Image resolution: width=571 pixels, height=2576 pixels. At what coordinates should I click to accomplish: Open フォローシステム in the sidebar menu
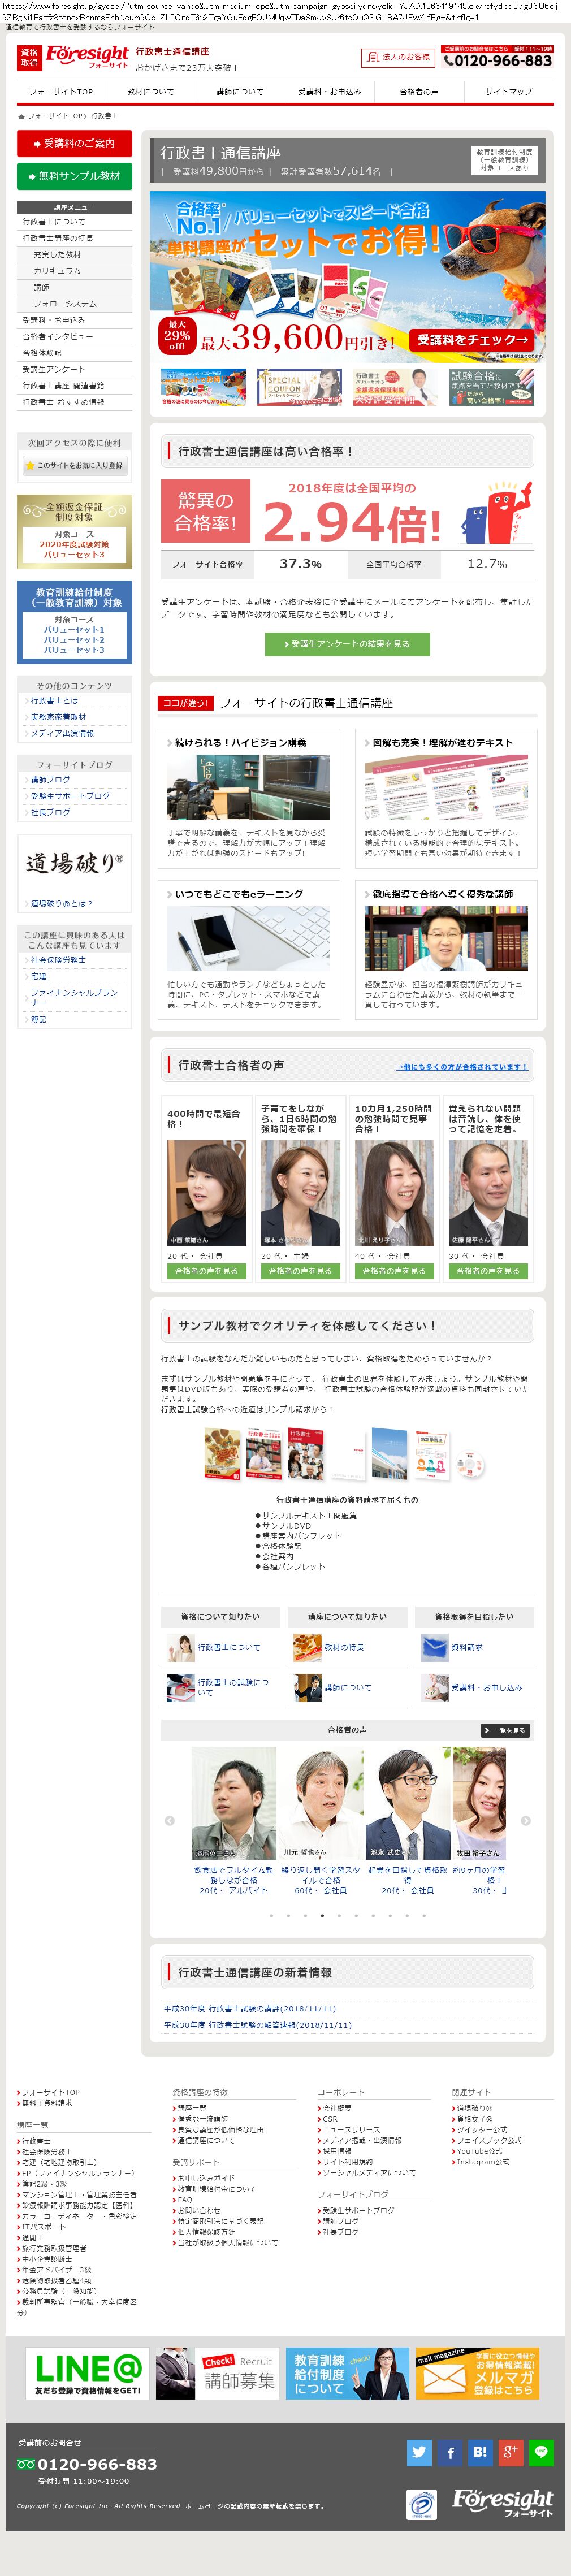74,304
